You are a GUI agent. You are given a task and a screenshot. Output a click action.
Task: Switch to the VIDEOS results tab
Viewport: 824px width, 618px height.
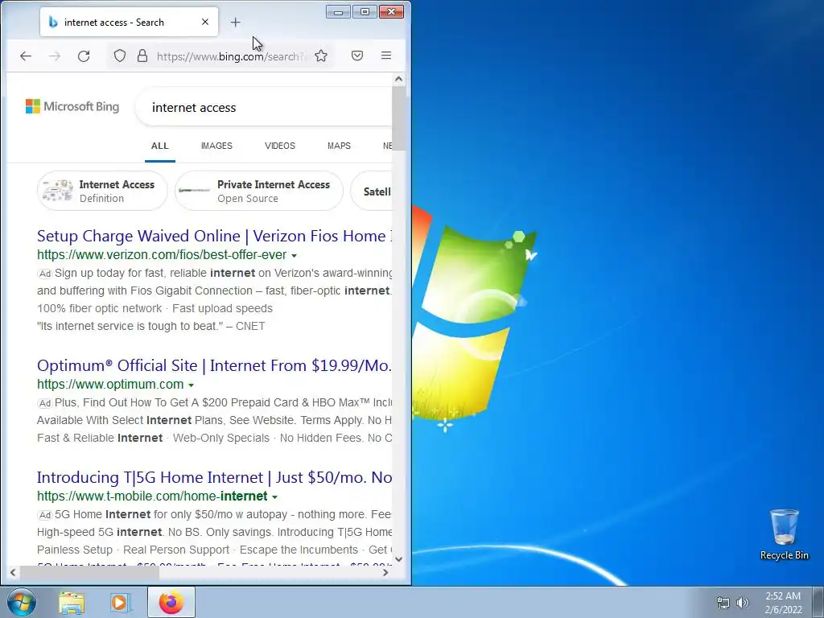point(280,146)
